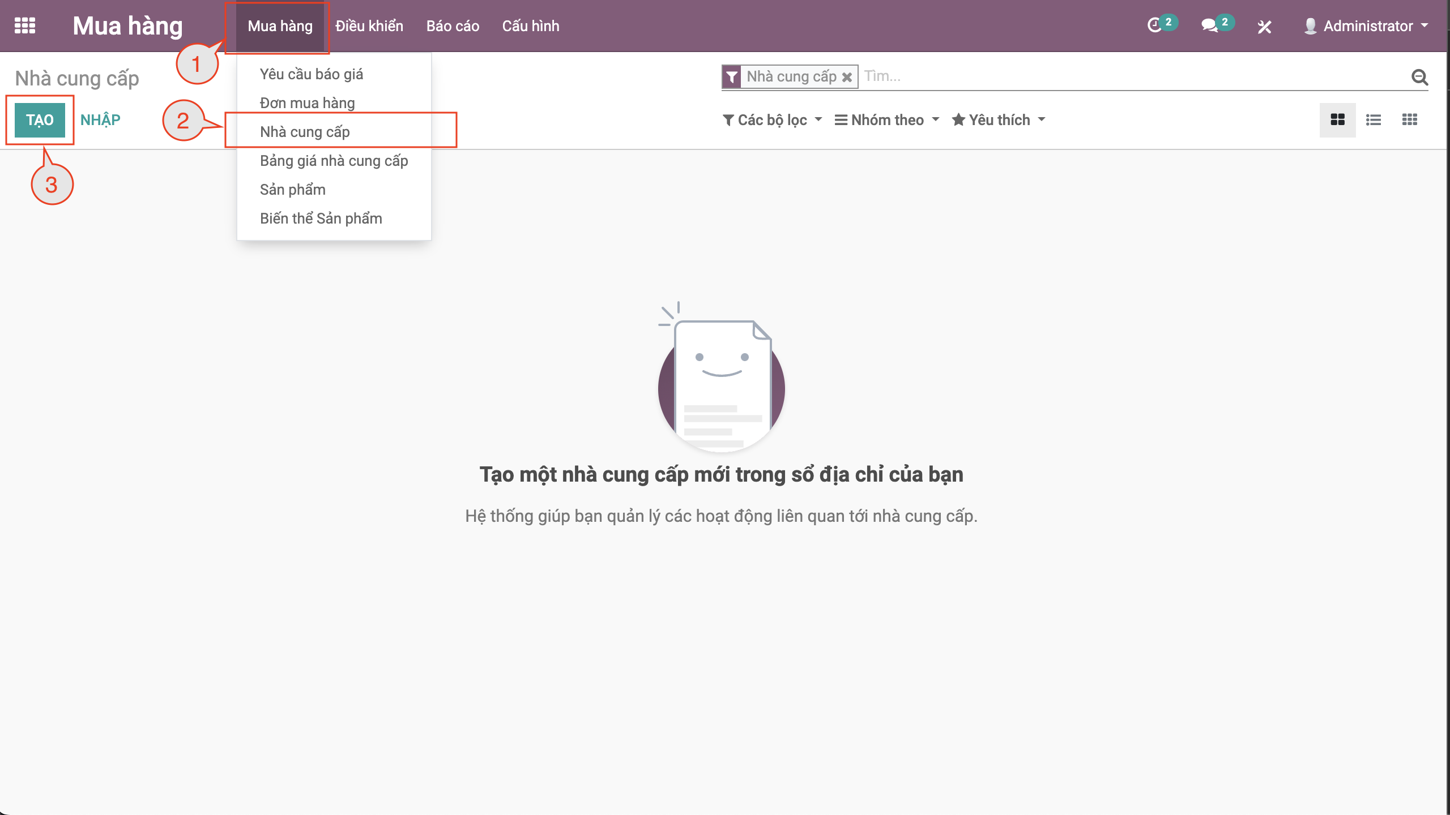
Task: Select Yêu cầu báo giá menu entry
Action: click(312, 74)
